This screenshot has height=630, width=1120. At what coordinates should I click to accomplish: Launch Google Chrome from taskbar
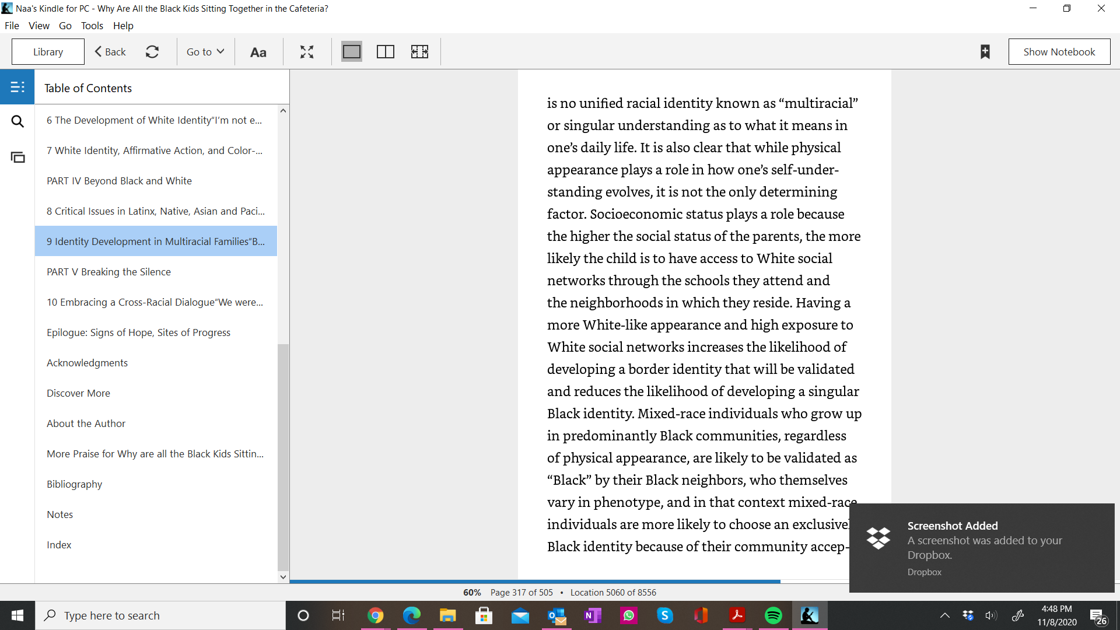point(375,615)
